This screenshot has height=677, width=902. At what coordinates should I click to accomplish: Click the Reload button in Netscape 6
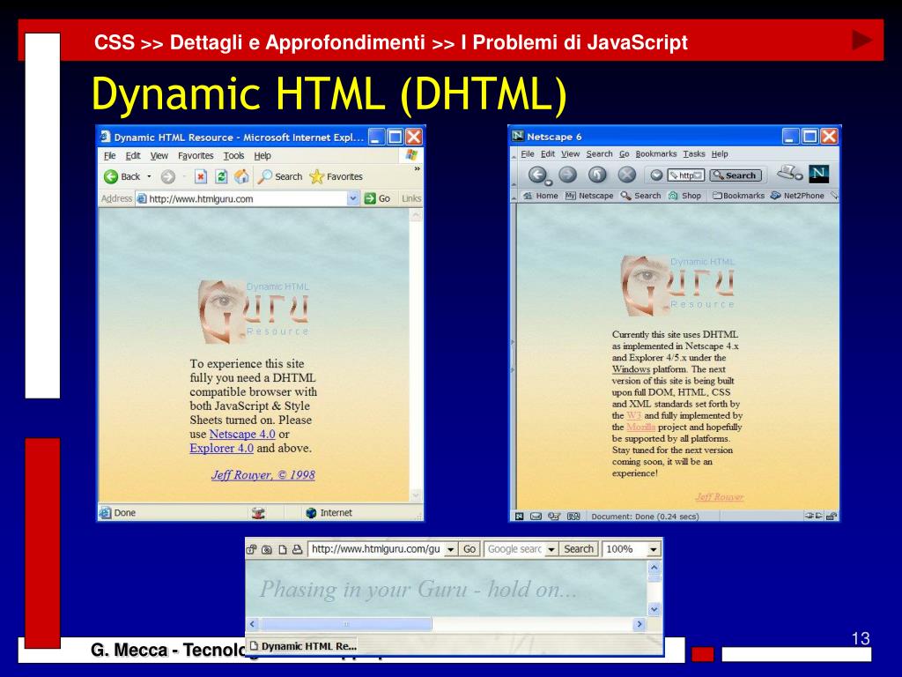[x=597, y=175]
